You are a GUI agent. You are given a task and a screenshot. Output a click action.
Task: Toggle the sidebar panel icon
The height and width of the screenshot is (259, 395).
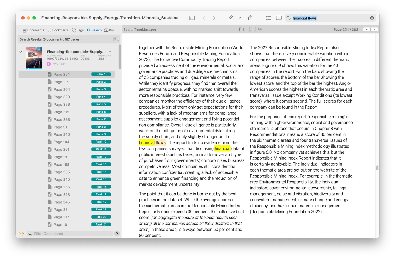[x=192, y=18]
